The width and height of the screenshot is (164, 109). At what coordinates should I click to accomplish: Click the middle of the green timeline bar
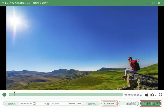pyautogui.click(x=66, y=95)
